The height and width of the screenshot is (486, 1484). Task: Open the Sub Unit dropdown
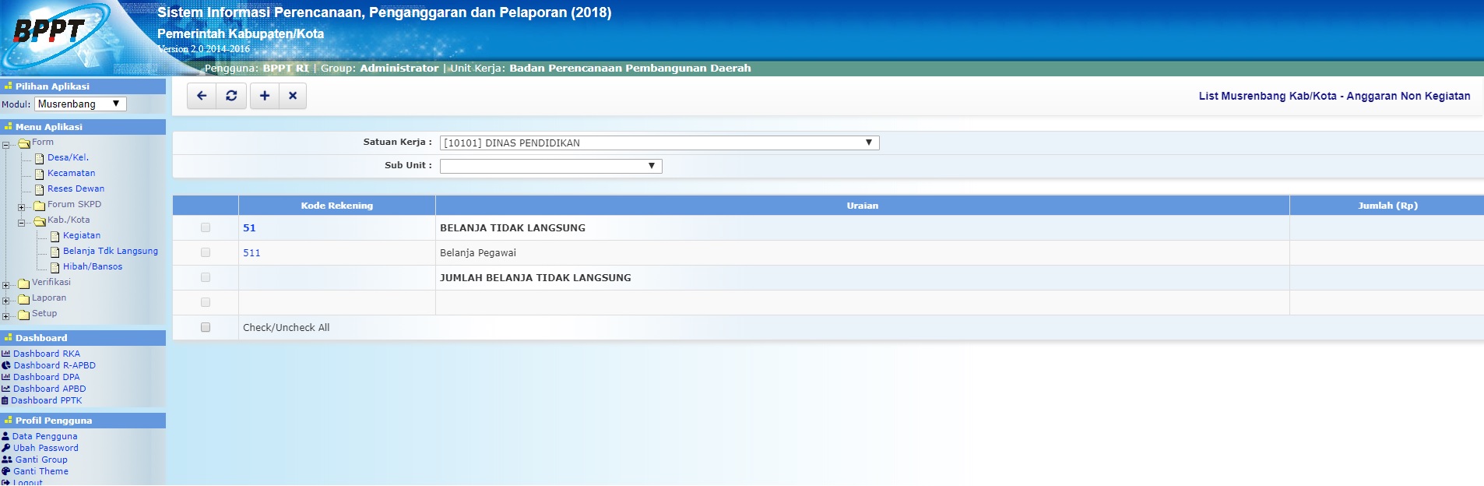pos(550,166)
